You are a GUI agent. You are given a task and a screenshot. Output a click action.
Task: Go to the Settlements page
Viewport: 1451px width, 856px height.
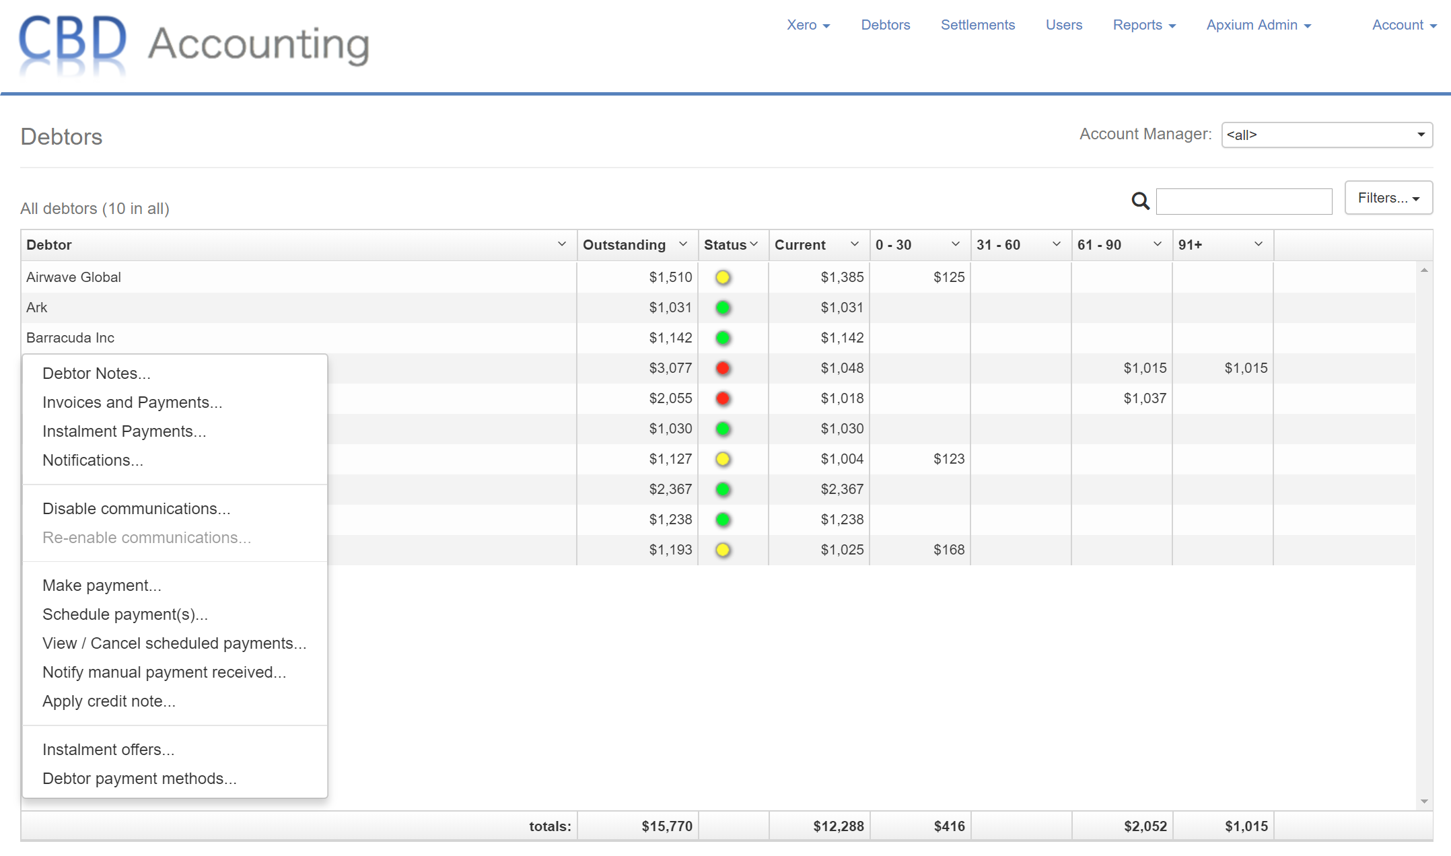(977, 25)
